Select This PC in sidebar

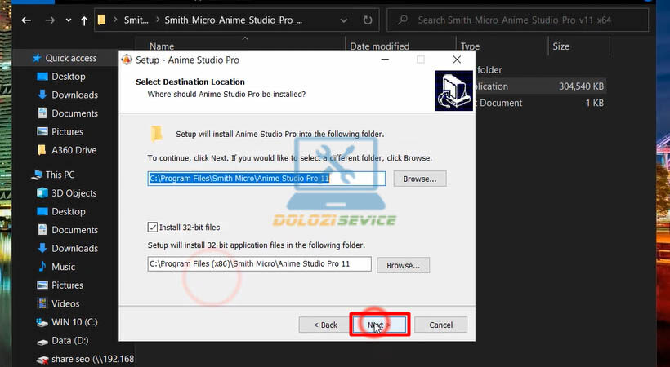(60, 175)
